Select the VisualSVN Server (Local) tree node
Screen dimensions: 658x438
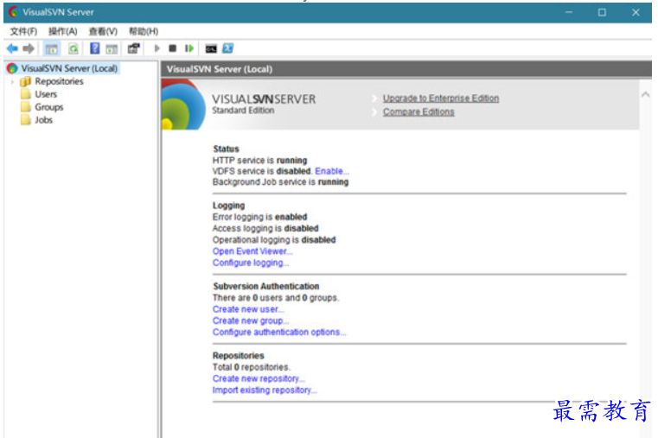point(69,68)
